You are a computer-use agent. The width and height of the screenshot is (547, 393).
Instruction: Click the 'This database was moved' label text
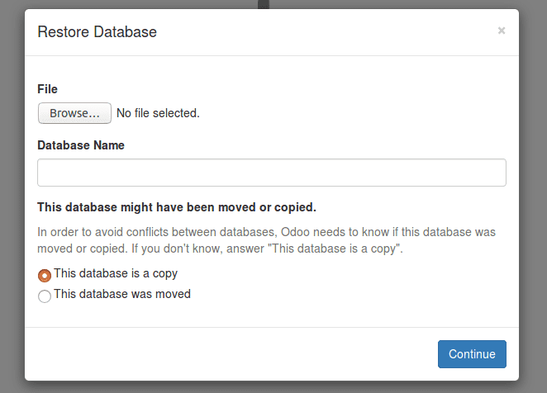click(122, 294)
